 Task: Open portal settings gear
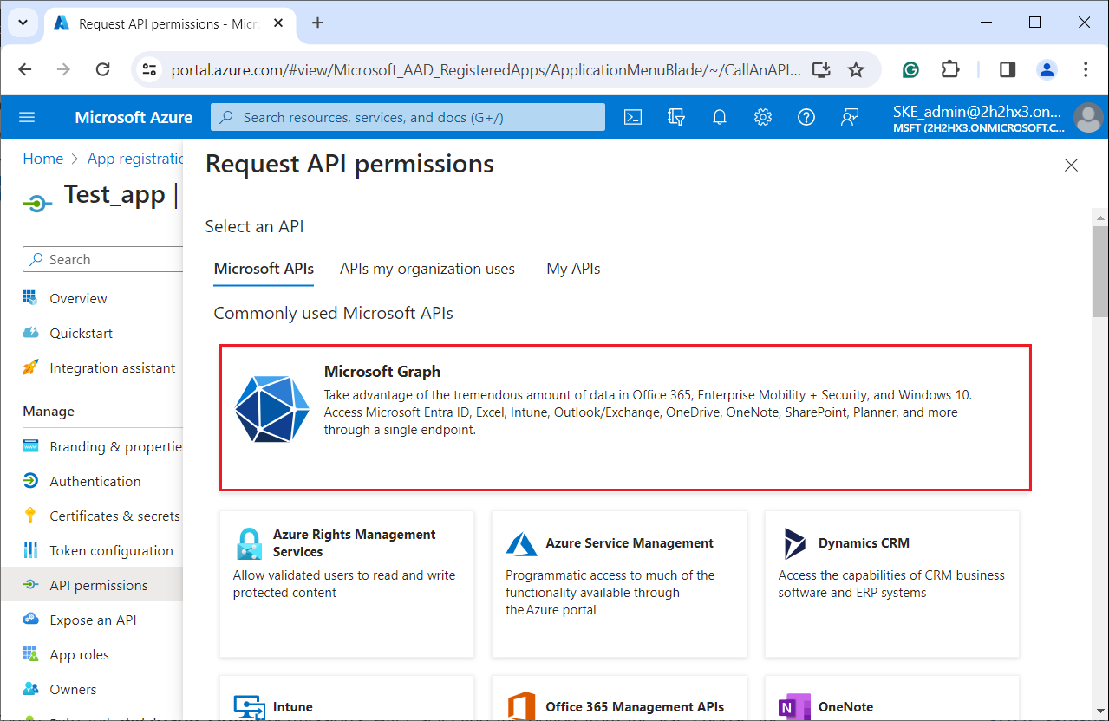click(763, 117)
